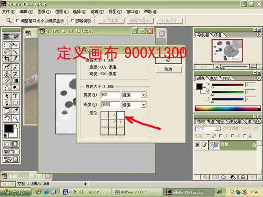This screenshot has width=263, height=197.
Task: Select the Eraser tool
Action: (x=7, y=81)
